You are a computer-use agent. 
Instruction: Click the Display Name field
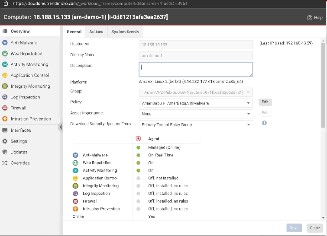pyautogui.click(x=196, y=56)
